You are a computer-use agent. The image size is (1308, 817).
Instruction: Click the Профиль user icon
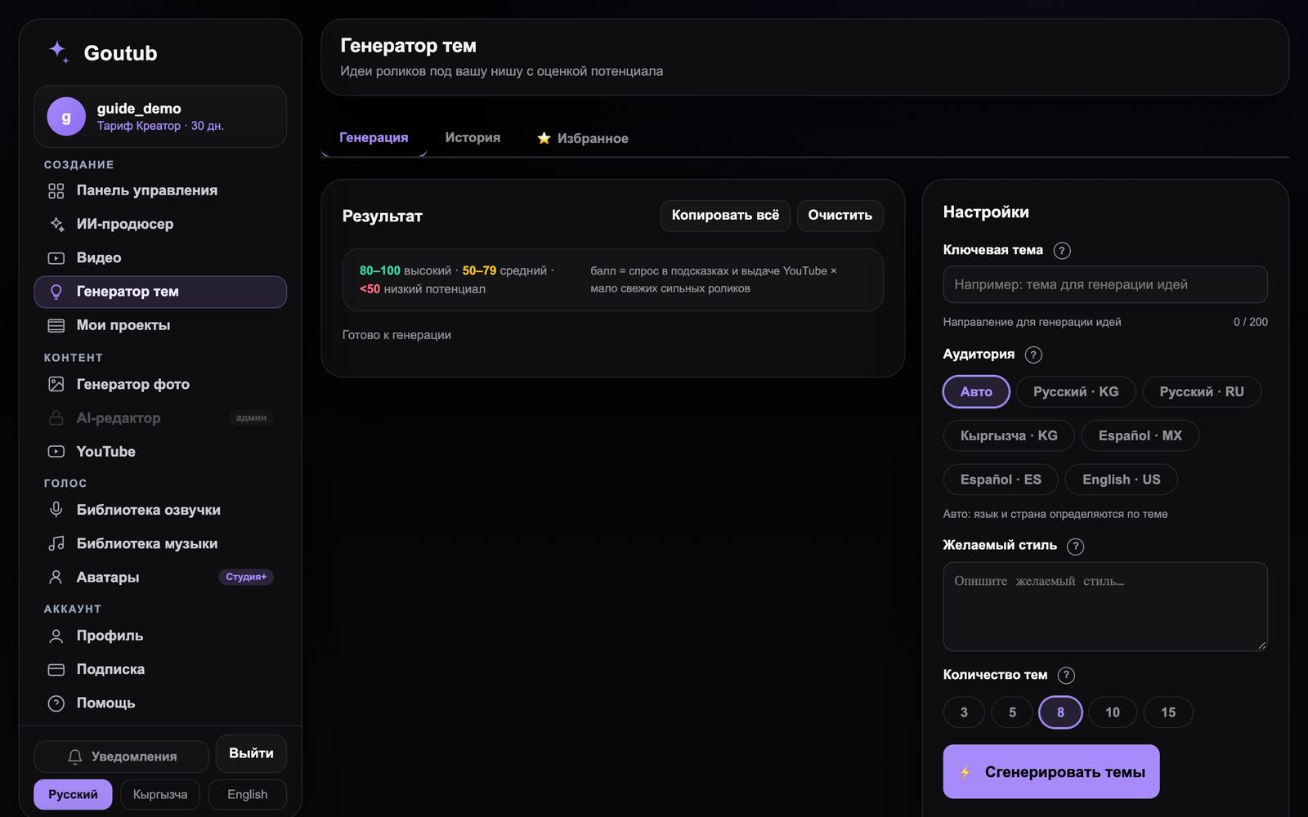click(x=56, y=636)
